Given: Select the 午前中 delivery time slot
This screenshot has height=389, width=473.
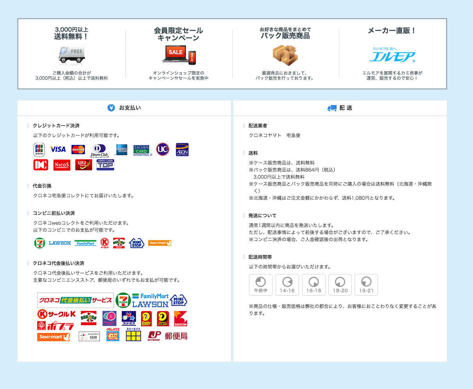Looking at the screenshot, I should pos(261,285).
